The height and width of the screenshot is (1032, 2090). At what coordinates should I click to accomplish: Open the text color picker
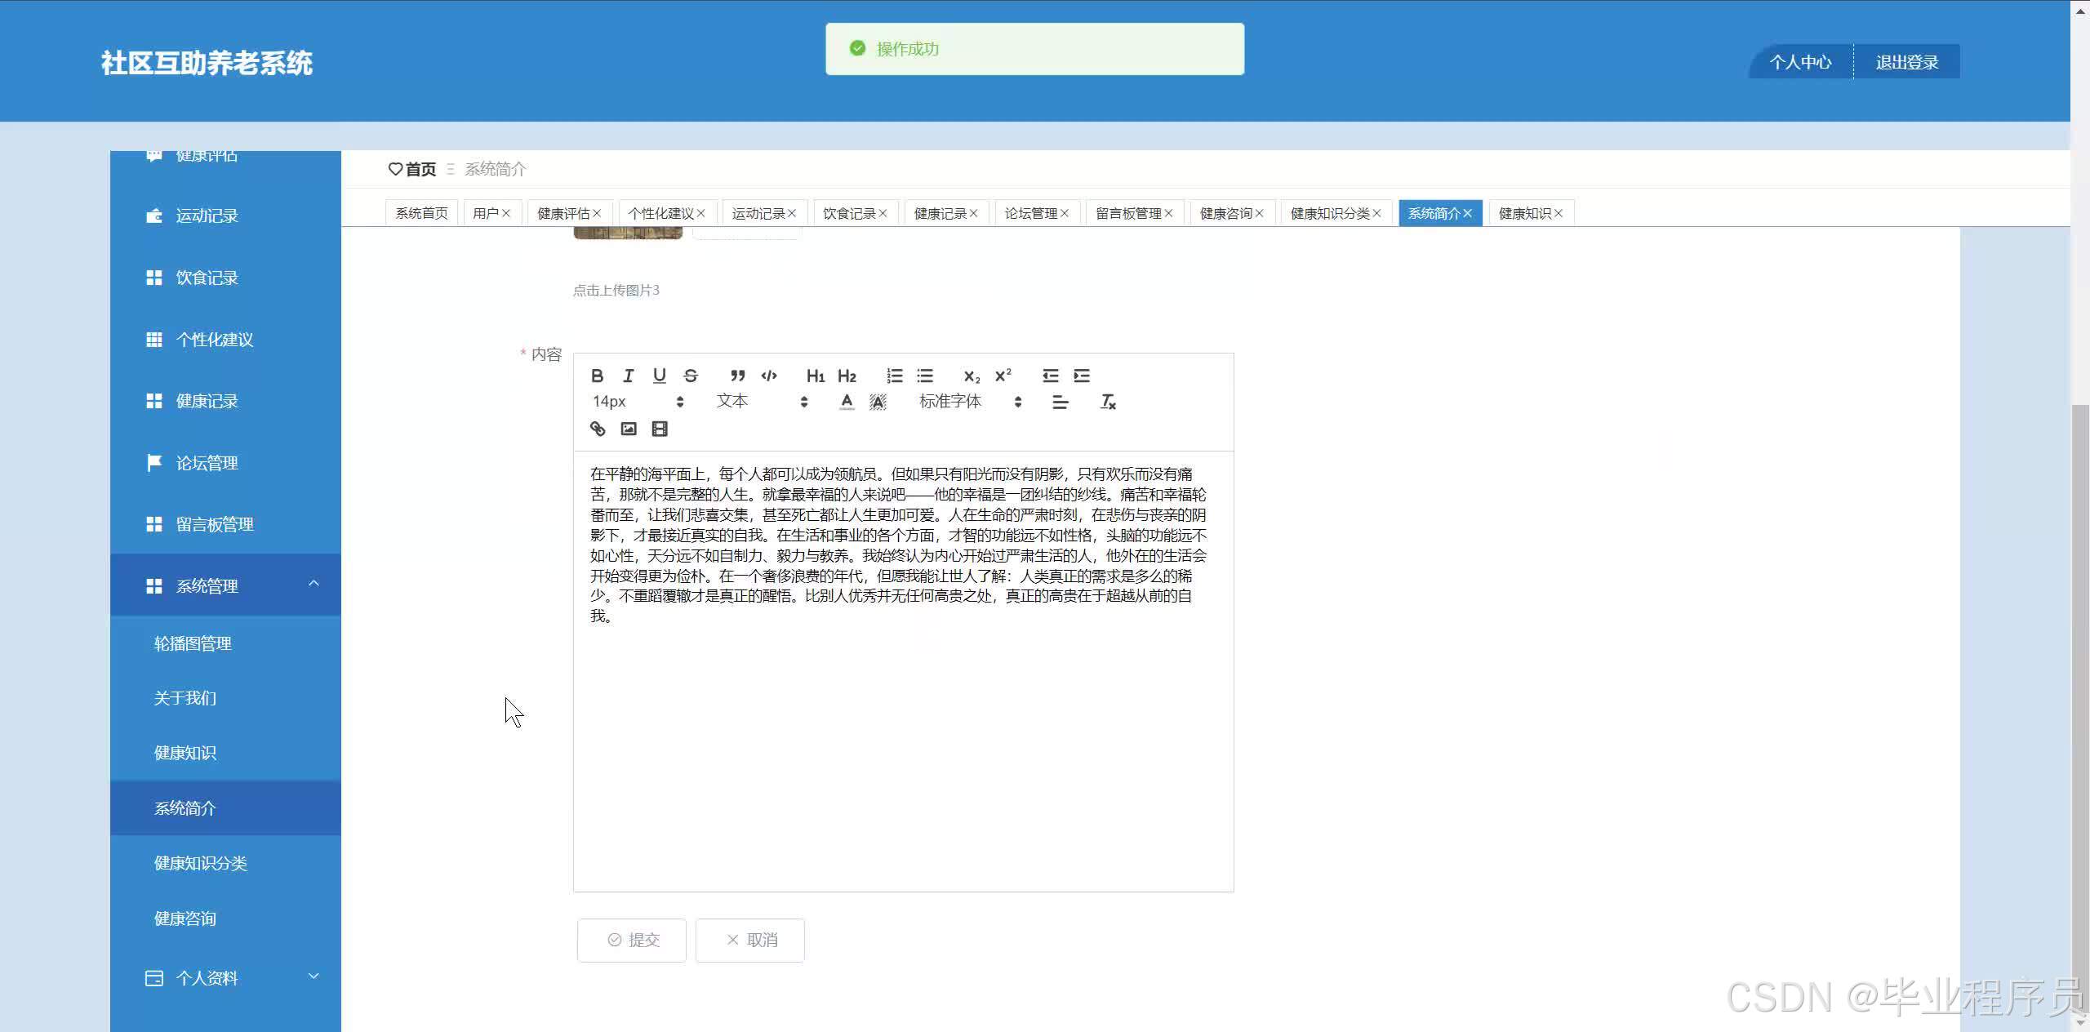[847, 402]
